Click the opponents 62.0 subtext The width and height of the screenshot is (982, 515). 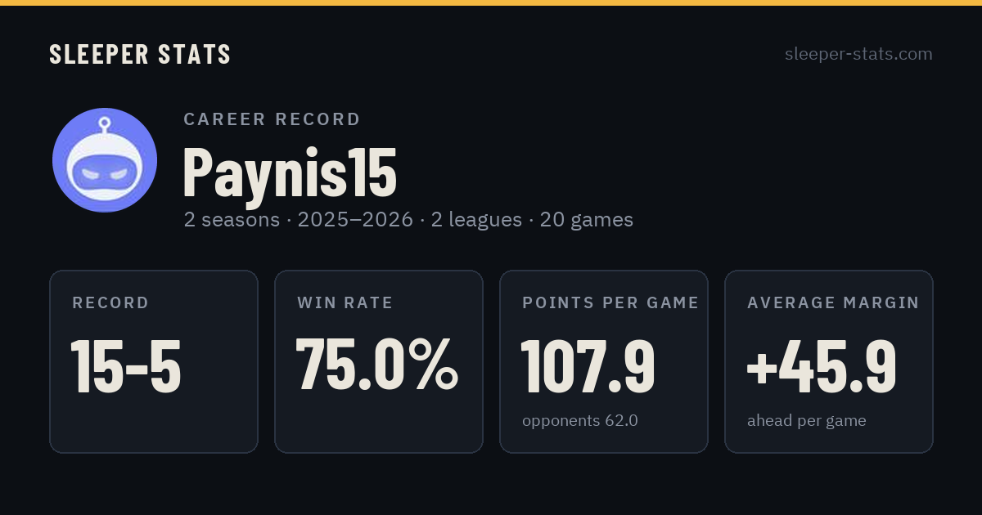[x=580, y=421]
